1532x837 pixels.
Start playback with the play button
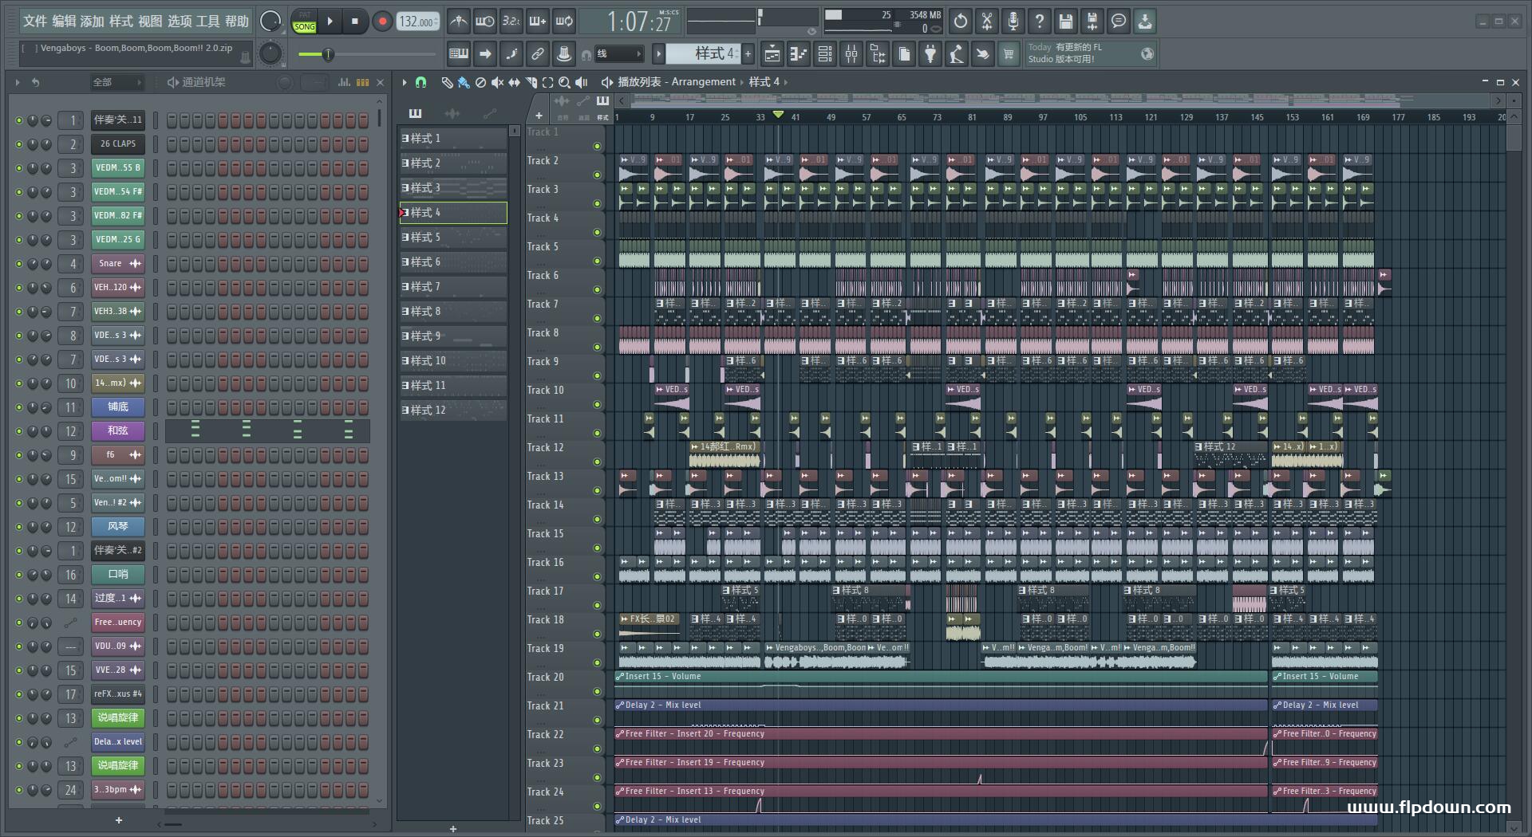click(330, 22)
